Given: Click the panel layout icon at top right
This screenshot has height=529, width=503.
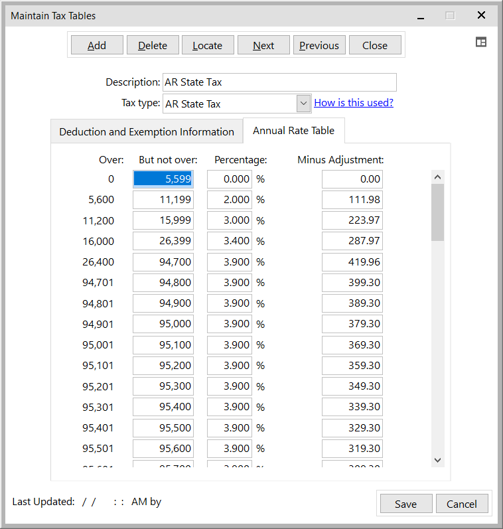Looking at the screenshot, I should tap(481, 42).
